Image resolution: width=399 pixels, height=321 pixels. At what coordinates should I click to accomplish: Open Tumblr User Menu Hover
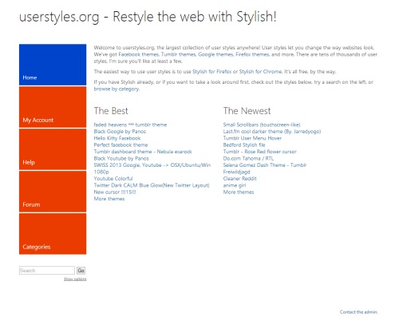pos(252,138)
